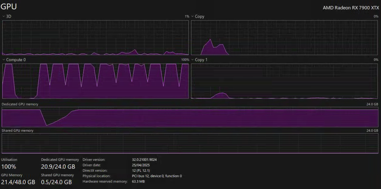Click the 3D engine usage graph

point(96,38)
